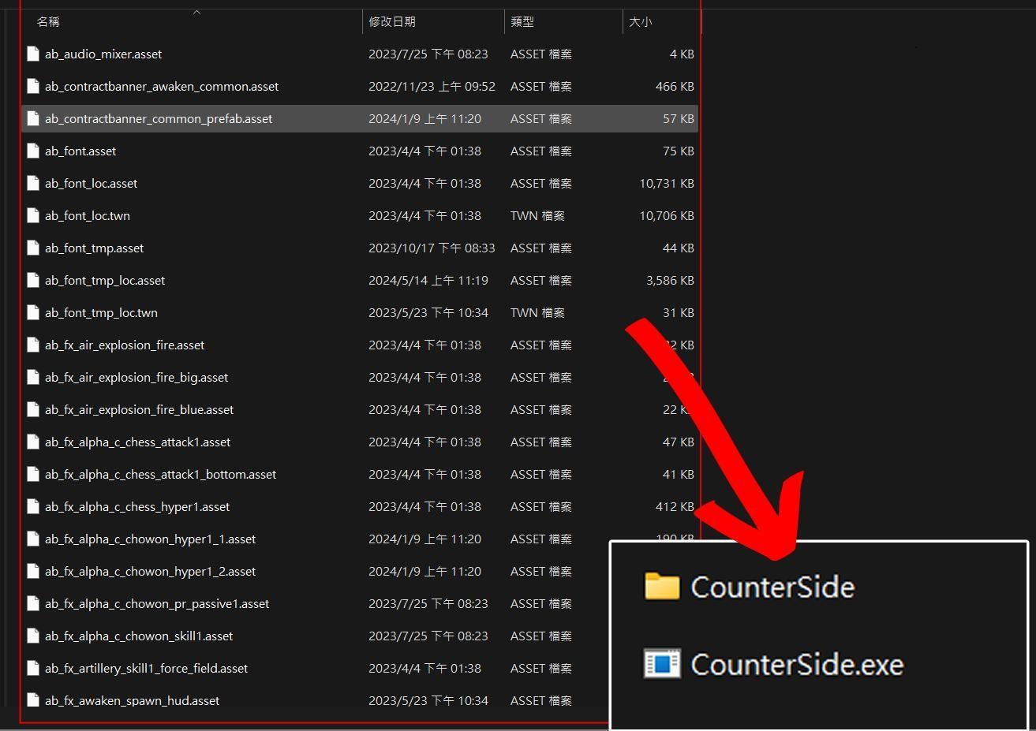This screenshot has width=1036, height=731.
Task: Click the CounterSide.exe file name label
Action: tap(797, 665)
